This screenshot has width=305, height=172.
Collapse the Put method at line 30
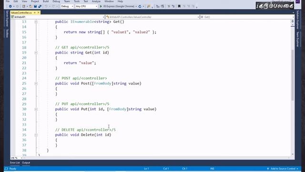[x=36, y=109]
